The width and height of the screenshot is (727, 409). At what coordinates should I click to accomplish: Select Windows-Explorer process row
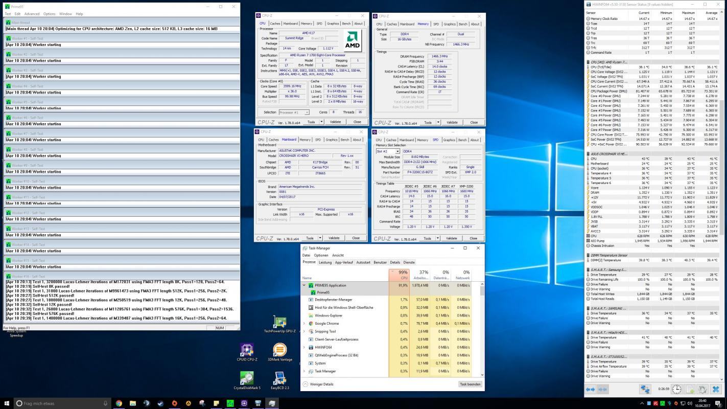point(386,315)
